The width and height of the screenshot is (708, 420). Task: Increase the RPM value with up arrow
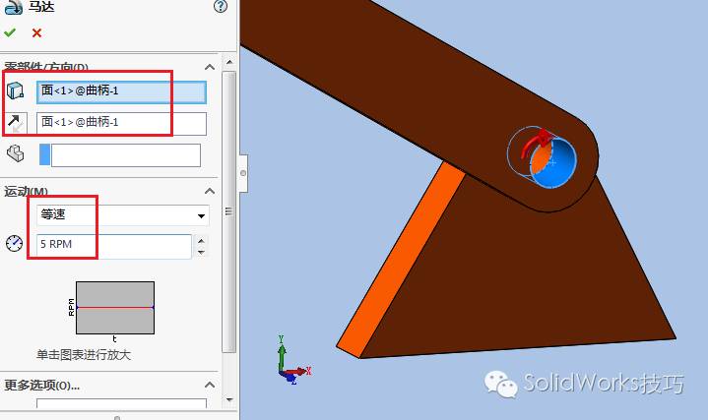pos(202,240)
